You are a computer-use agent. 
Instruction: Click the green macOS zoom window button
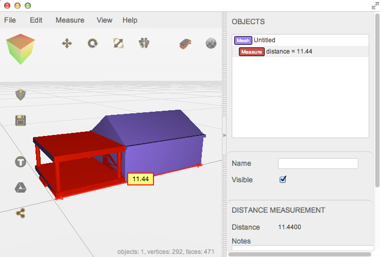[28, 6]
